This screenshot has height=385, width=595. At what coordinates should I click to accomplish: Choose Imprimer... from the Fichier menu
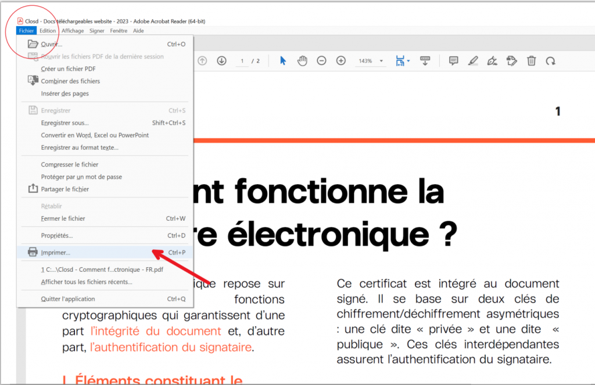55,253
